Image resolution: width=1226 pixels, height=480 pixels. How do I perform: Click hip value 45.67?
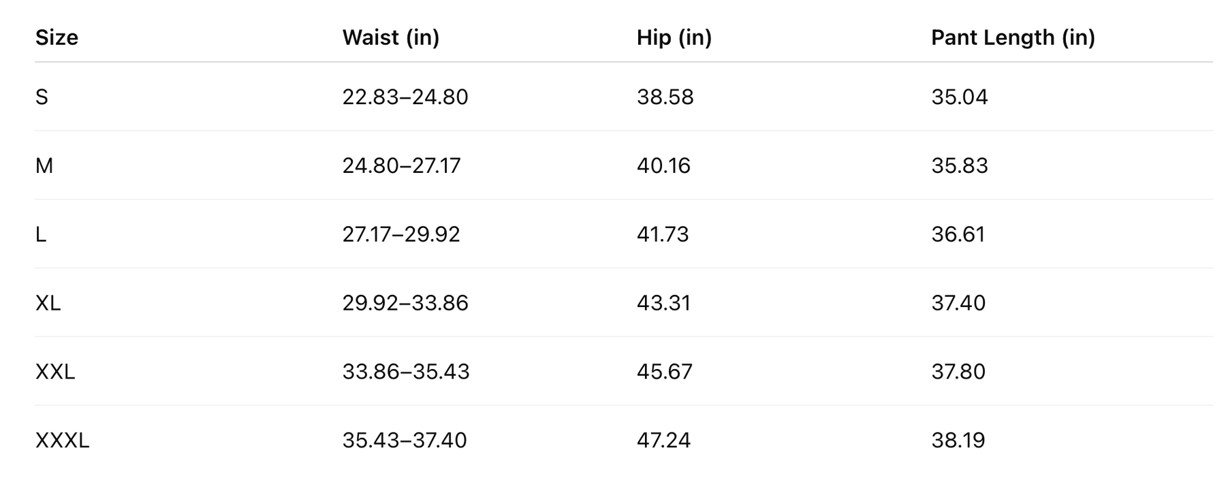(x=664, y=372)
